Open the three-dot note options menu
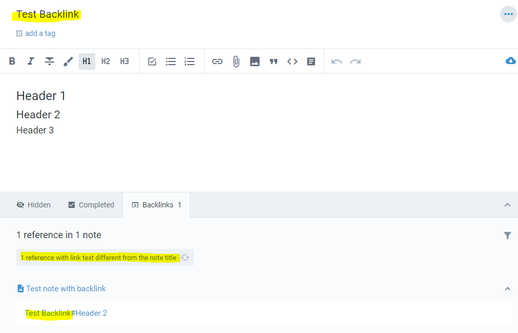 click(509, 14)
